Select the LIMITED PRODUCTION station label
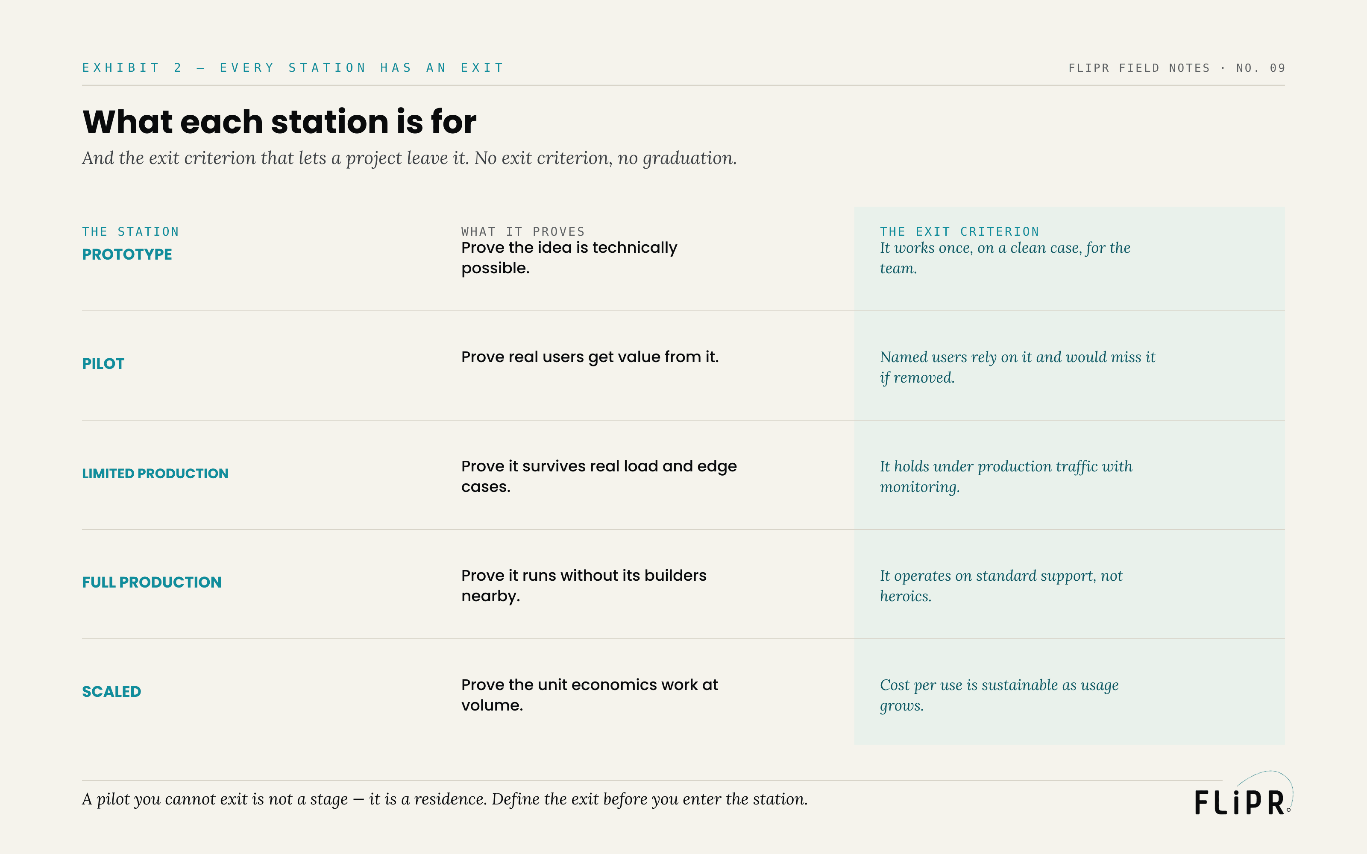 click(155, 473)
